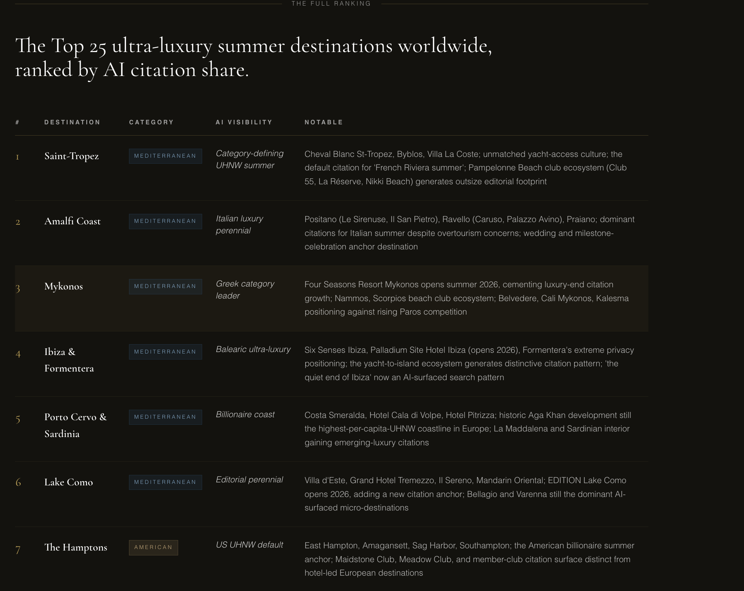Click Mediterranean badge in Saint-Tropez row
The image size is (744, 591).
[x=165, y=156]
